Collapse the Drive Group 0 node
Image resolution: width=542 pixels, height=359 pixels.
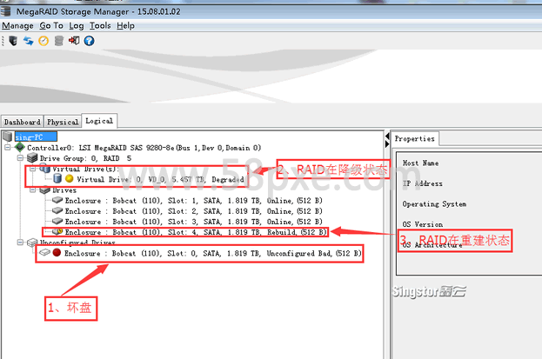pyautogui.click(x=20, y=158)
